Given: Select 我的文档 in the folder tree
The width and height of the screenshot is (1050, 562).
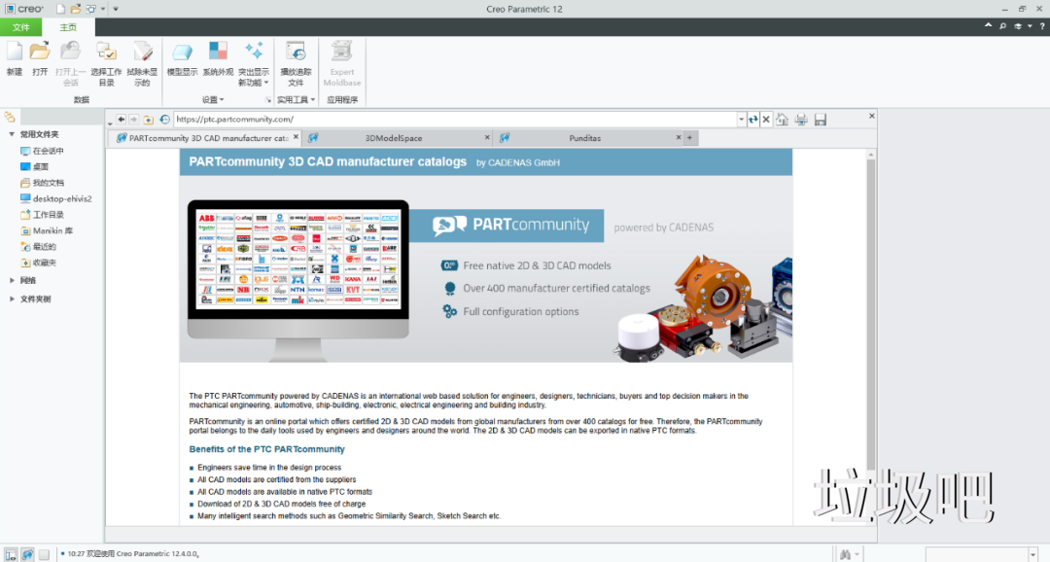Looking at the screenshot, I should point(48,183).
